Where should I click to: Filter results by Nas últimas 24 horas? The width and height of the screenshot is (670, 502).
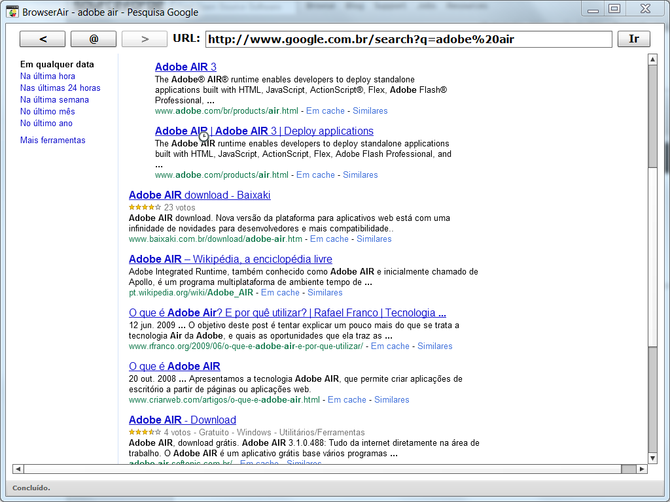click(60, 88)
